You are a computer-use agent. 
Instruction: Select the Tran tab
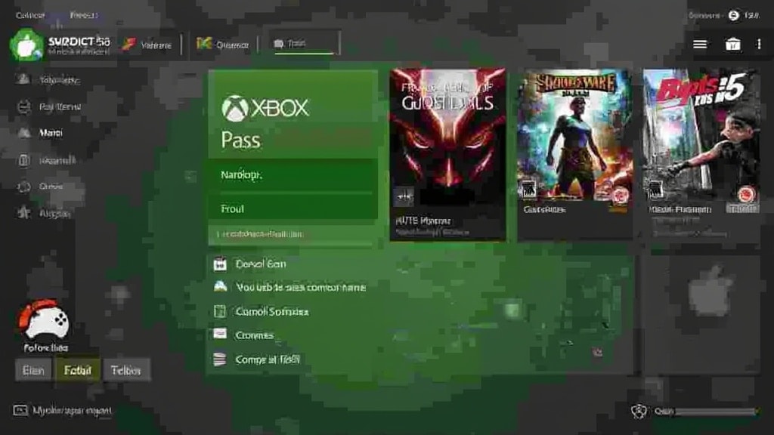[304, 43]
